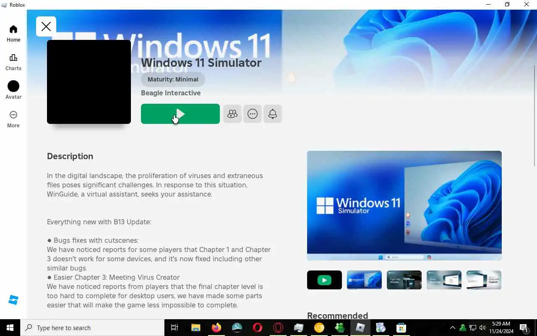537x336 pixels.
Task: Select the second preview thumbnail with the Windows 11 logo
Action: 364,280
